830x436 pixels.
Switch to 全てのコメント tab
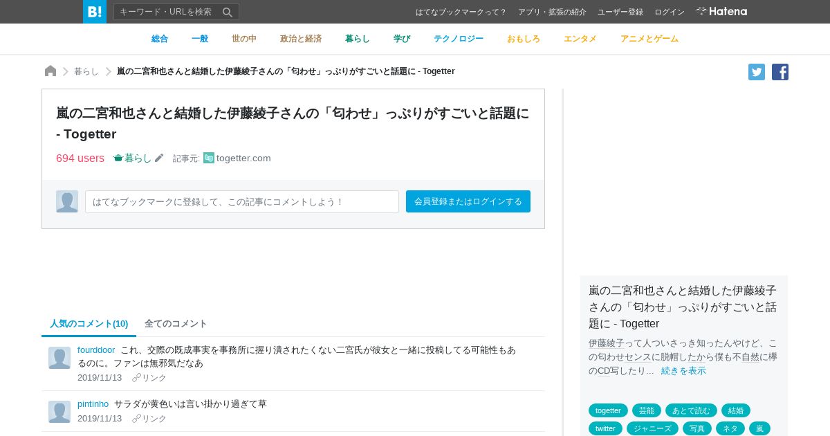tap(176, 323)
